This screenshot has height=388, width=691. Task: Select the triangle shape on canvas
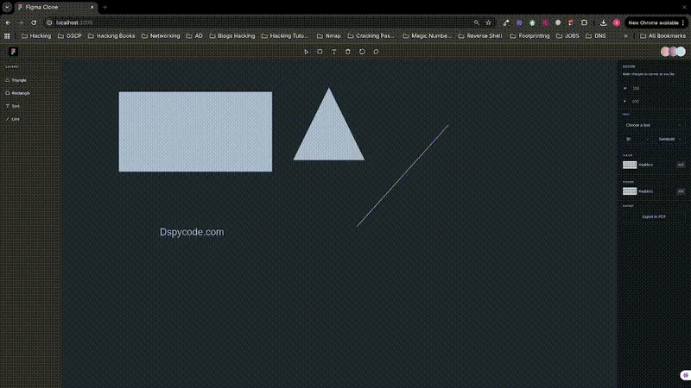[x=329, y=132]
